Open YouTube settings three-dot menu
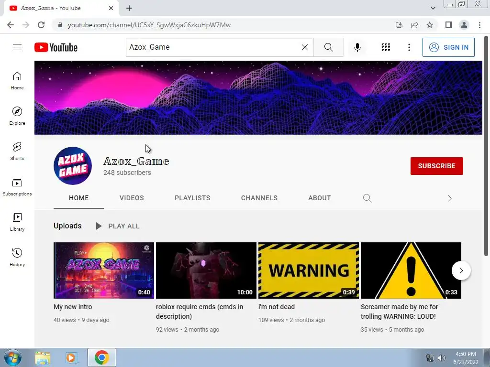490x367 pixels. [x=409, y=47]
